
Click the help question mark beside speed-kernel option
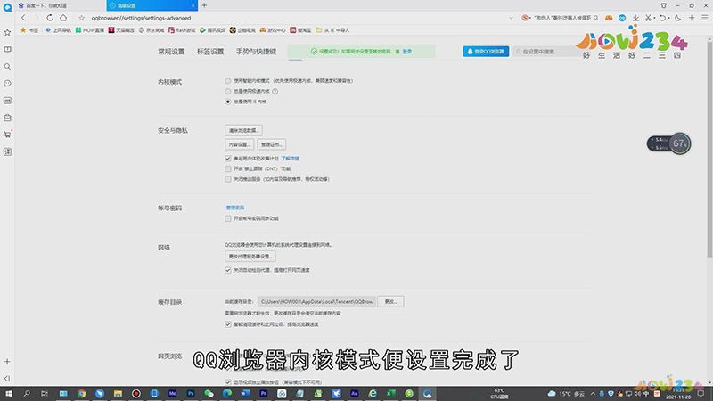(x=275, y=92)
